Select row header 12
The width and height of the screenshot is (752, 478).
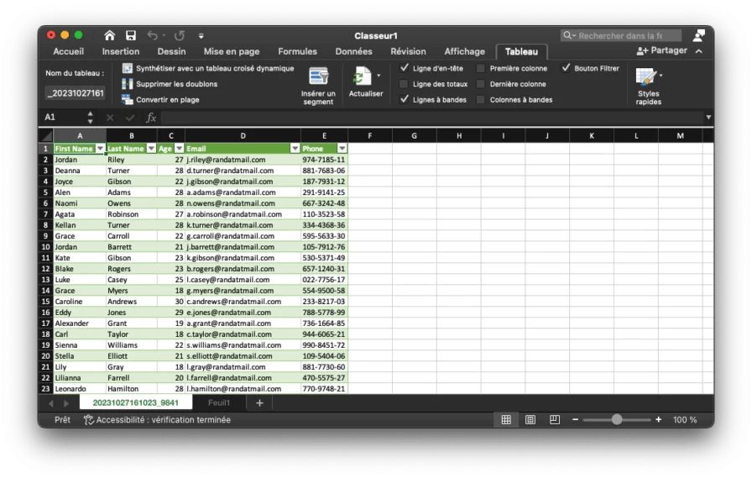click(46, 269)
